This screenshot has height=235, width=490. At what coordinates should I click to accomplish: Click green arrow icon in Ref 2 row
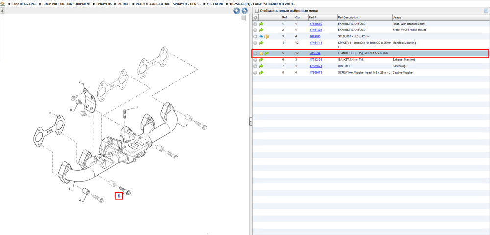tap(261, 30)
